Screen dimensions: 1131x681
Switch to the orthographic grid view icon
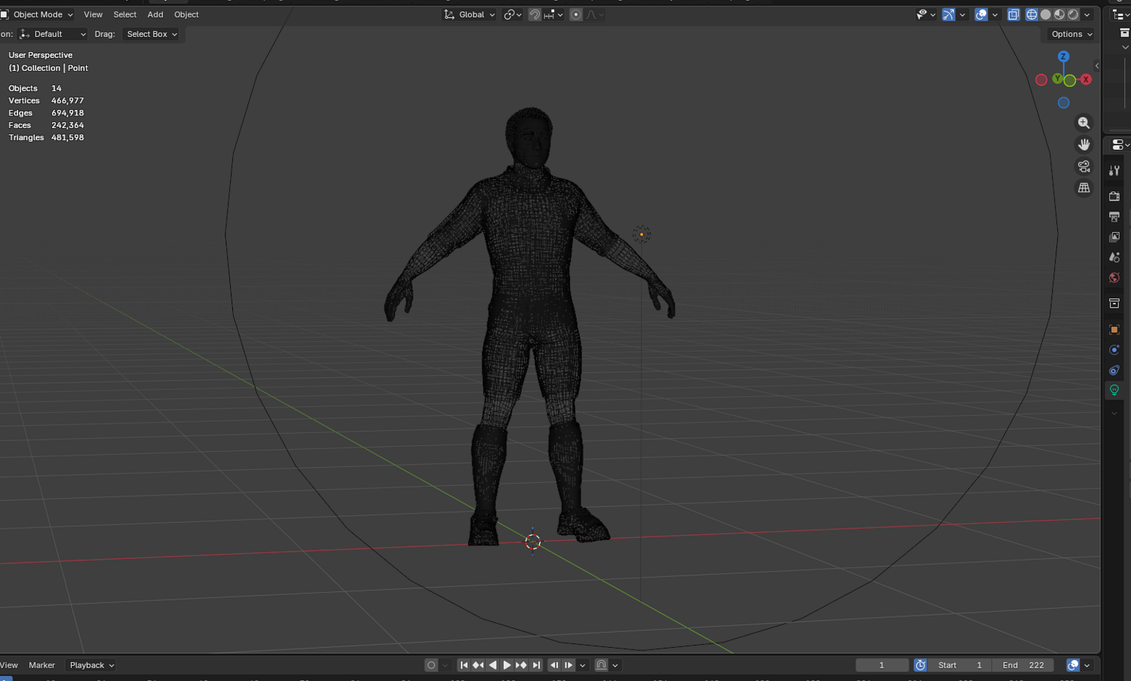point(1083,188)
